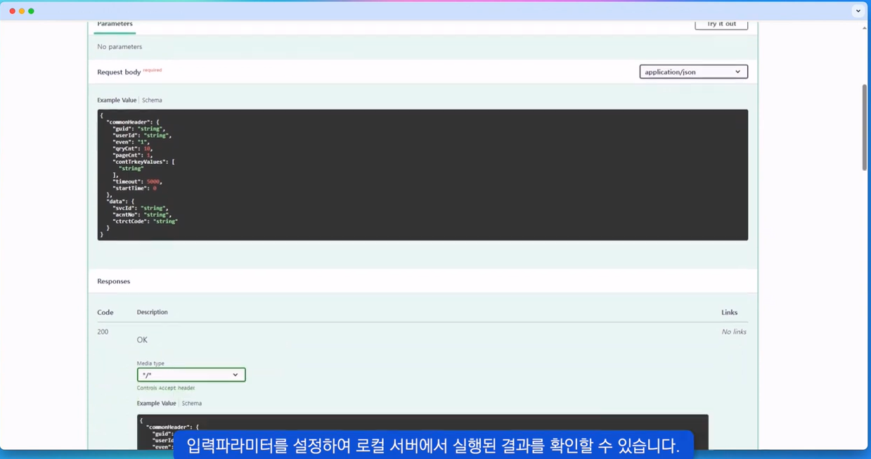Click the 'No links' text
This screenshot has height=459, width=871.
[734, 332]
